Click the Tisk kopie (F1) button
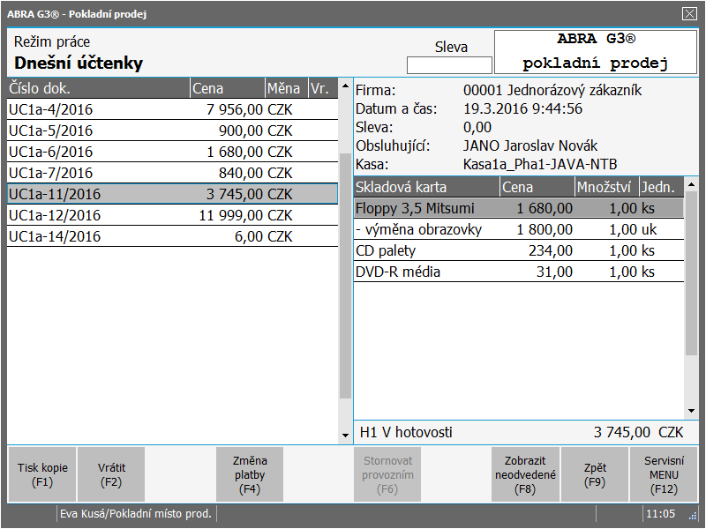 pos(42,475)
